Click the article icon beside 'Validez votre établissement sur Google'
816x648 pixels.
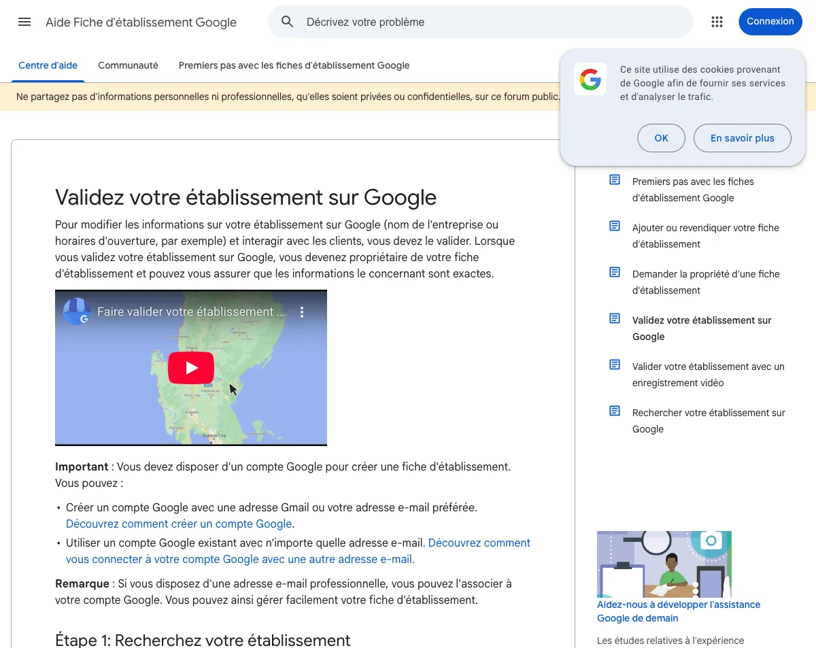point(614,318)
